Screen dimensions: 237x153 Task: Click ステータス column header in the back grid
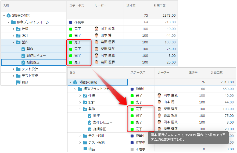click(x=77, y=6)
